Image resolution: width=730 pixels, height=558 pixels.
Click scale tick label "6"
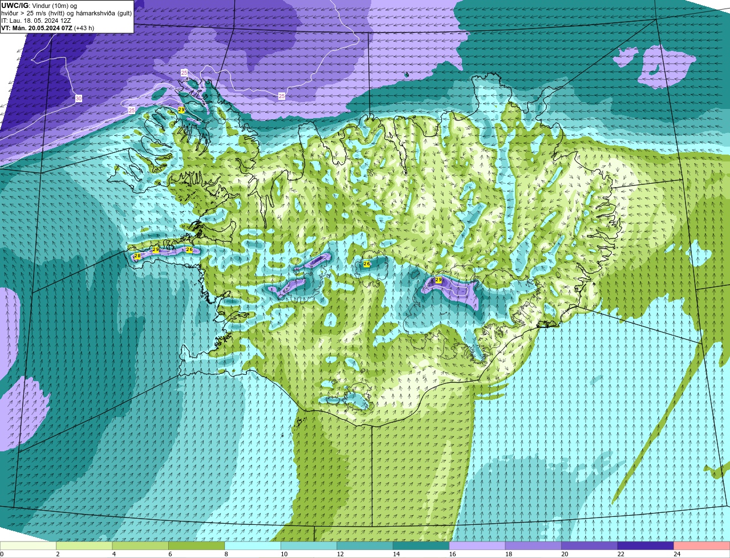pos(170,554)
